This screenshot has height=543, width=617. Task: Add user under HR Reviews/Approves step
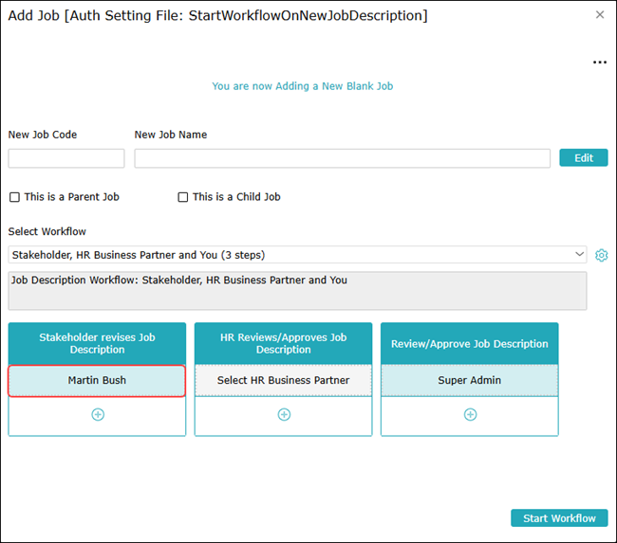tap(283, 415)
